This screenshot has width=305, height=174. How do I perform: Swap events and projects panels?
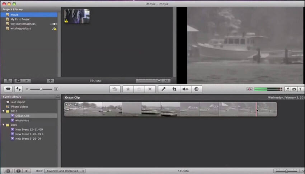18,89
